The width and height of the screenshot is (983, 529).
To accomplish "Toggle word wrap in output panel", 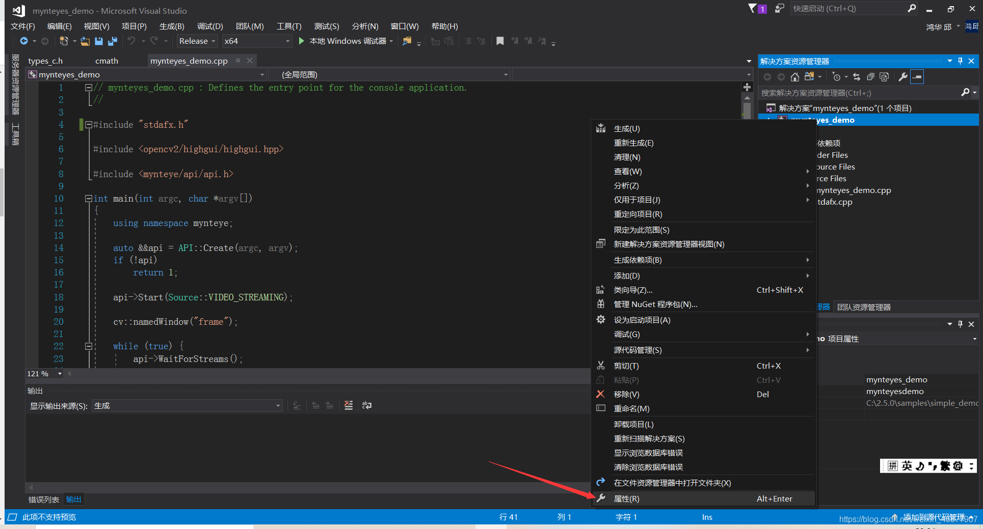I will tap(367, 405).
